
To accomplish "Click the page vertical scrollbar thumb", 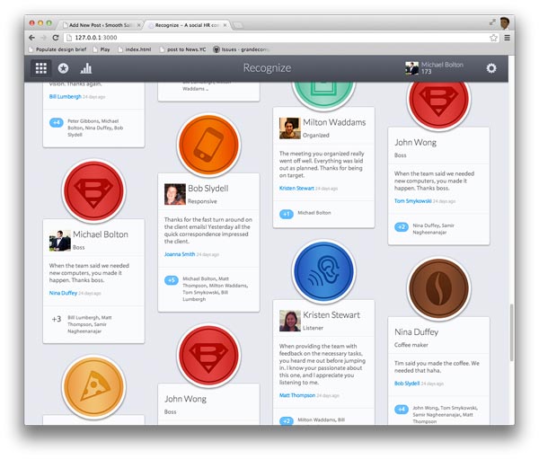I will point(512,332).
